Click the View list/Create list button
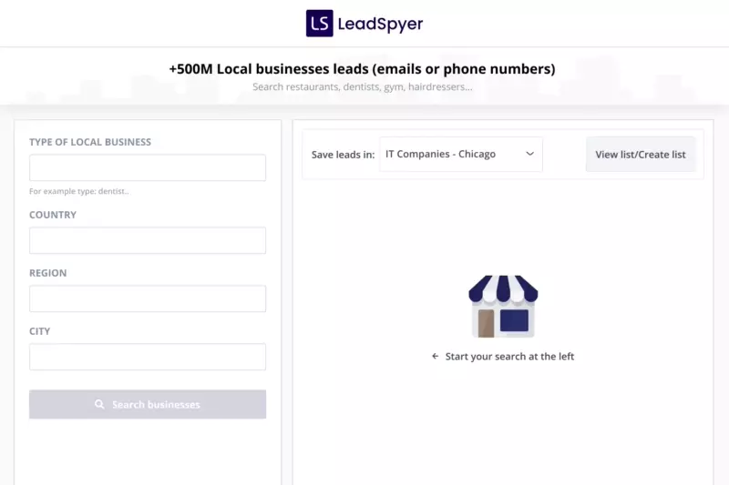 pyautogui.click(x=641, y=155)
